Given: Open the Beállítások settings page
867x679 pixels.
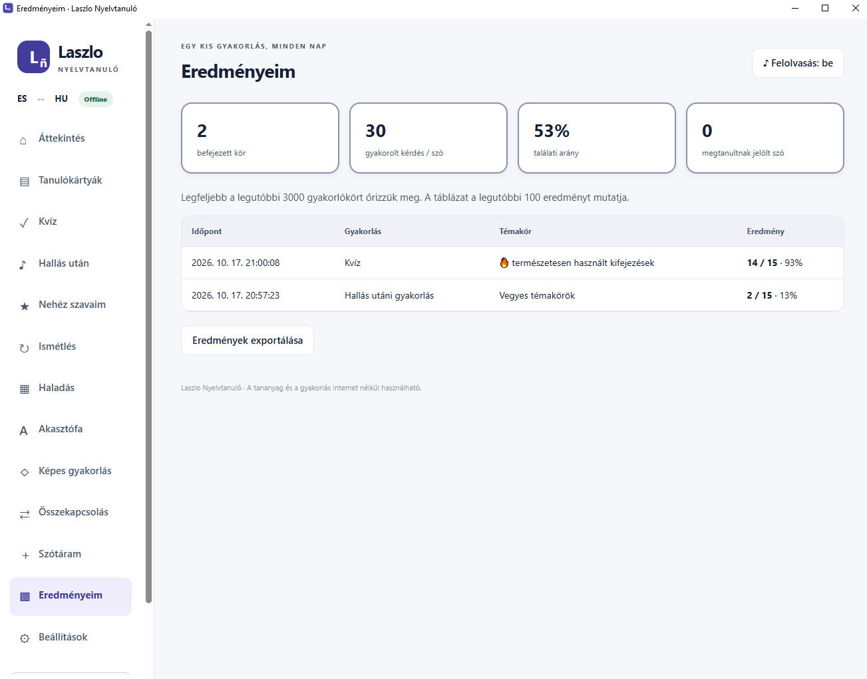Looking at the screenshot, I should [71, 637].
